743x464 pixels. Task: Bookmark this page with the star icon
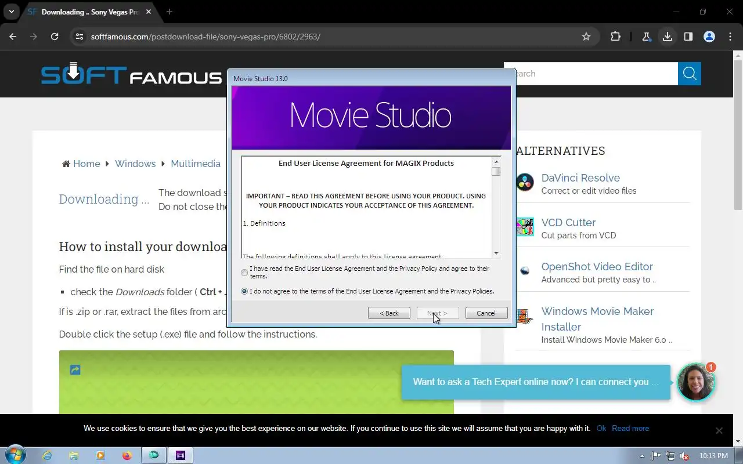click(x=586, y=37)
